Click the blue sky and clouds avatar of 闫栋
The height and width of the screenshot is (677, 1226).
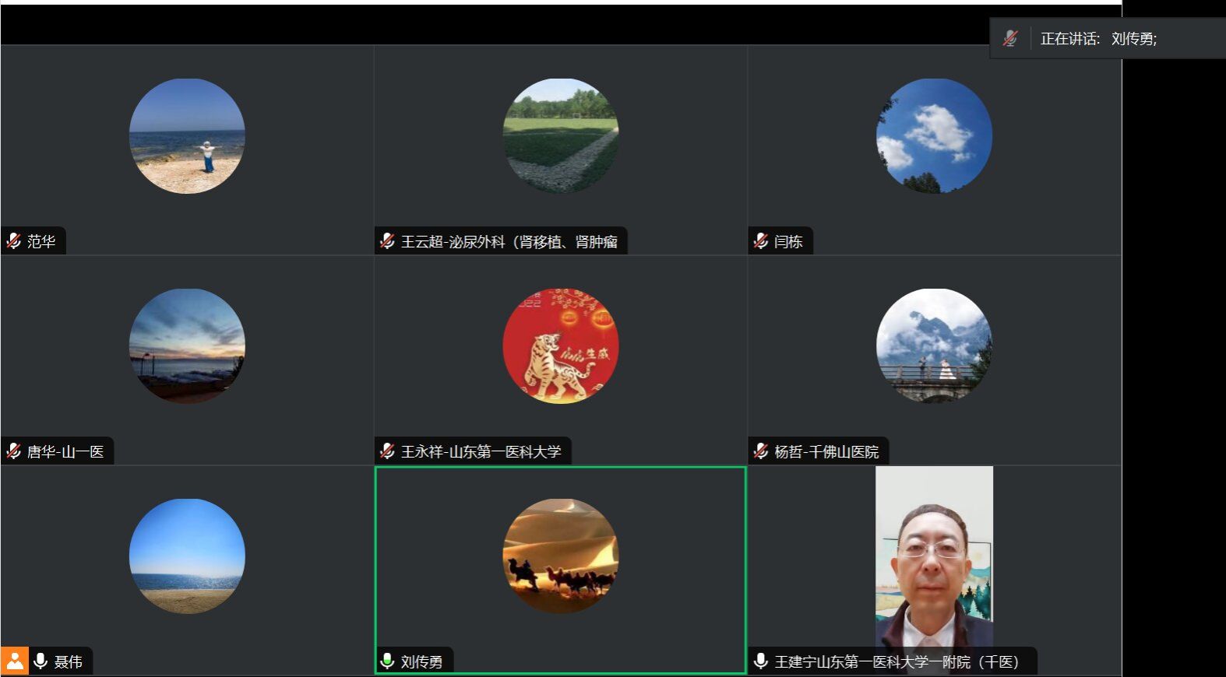(934, 136)
